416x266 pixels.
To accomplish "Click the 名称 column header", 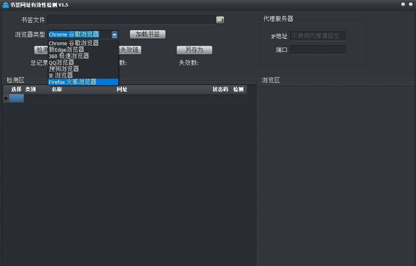I will coord(83,90).
